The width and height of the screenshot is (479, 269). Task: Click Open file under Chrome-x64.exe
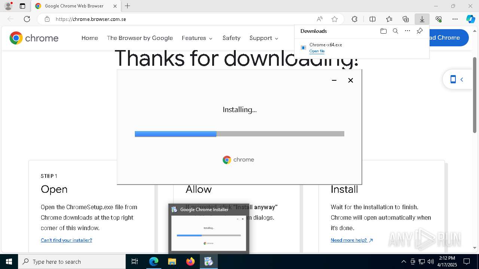pos(317,51)
